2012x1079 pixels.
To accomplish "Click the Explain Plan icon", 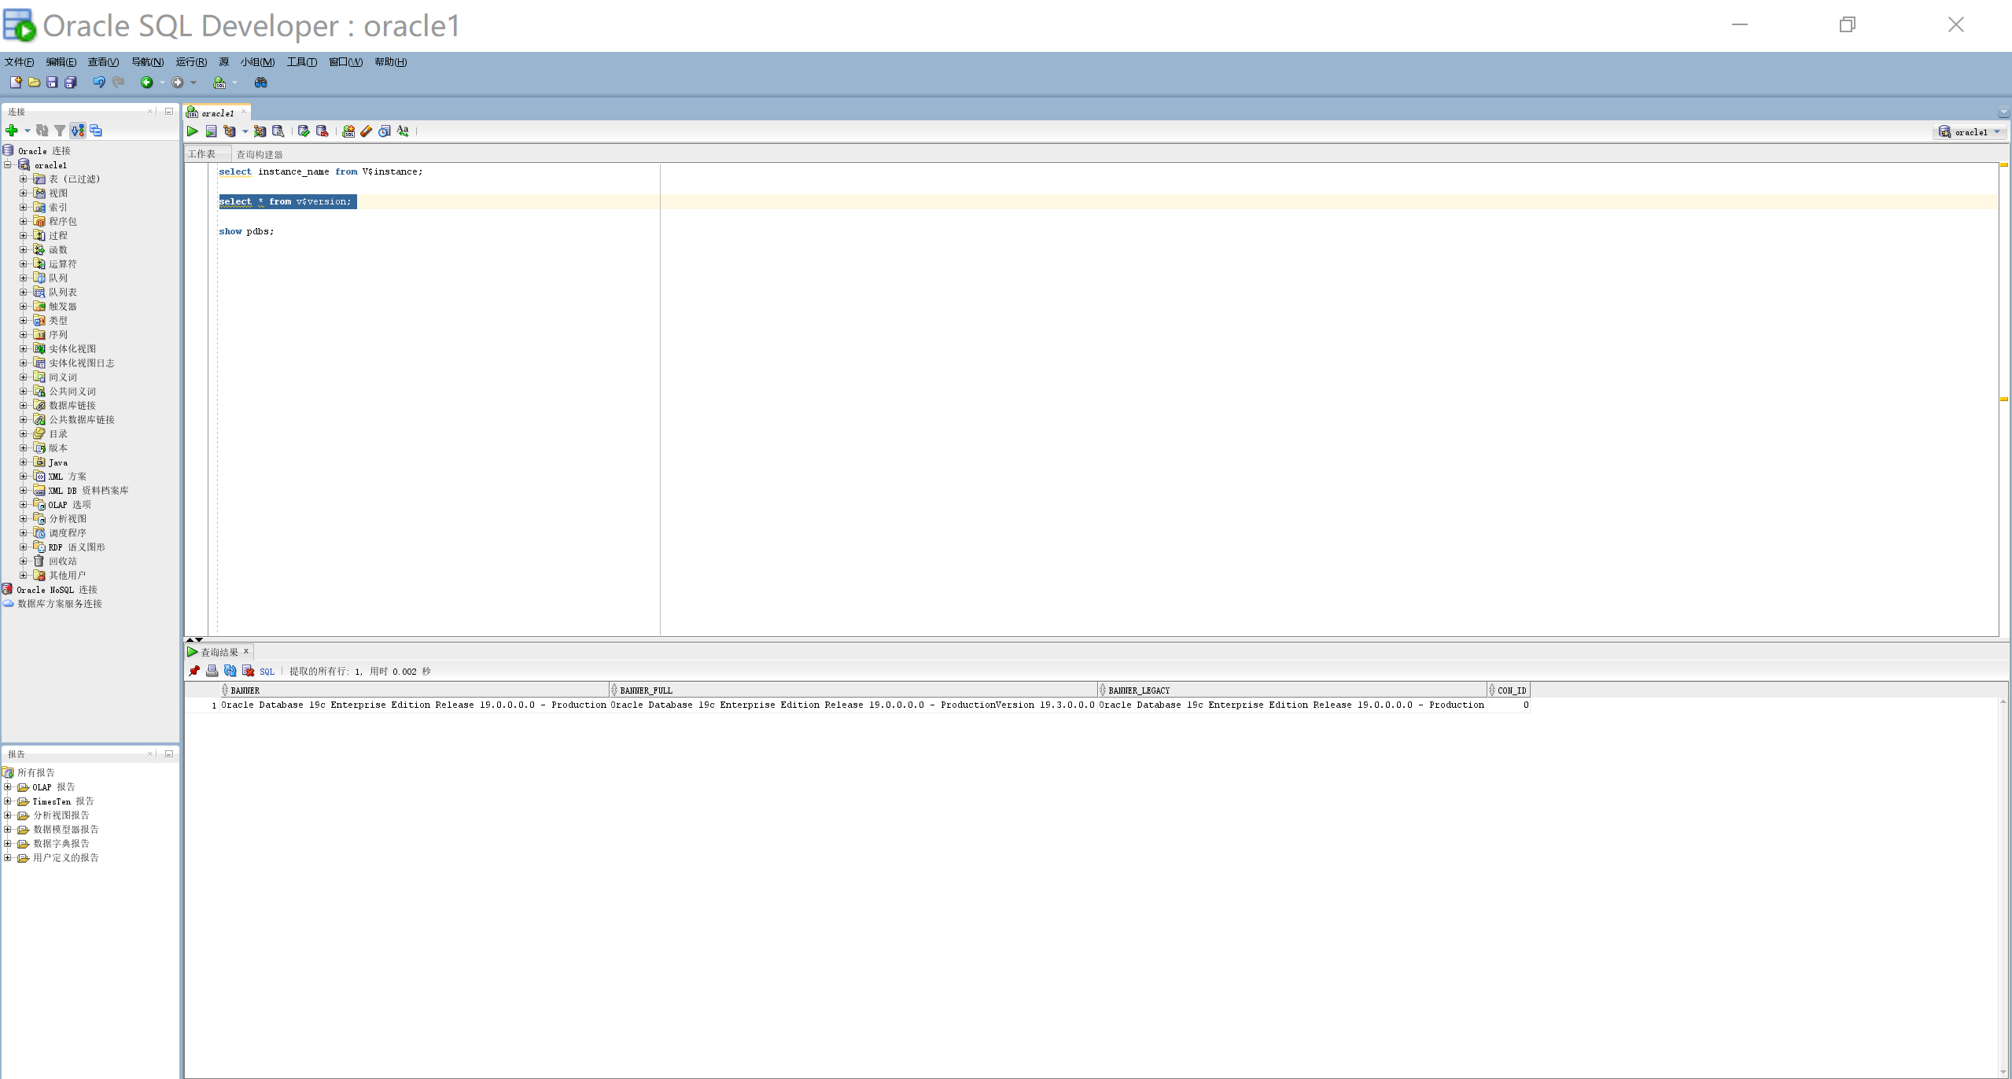I will (x=230, y=131).
